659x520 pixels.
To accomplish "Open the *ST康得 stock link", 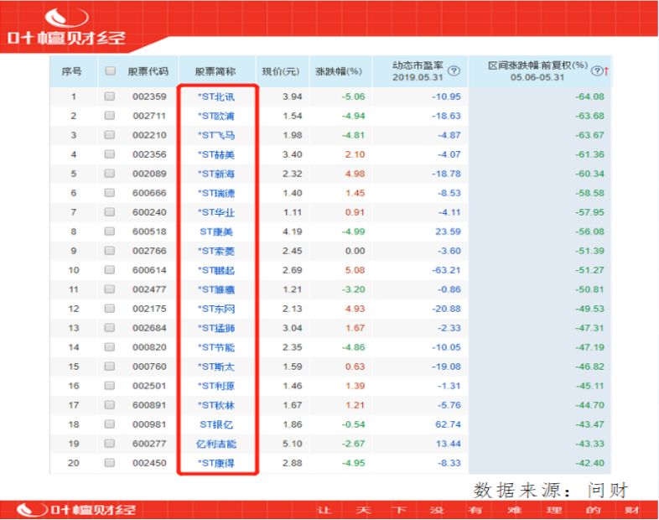I will (x=216, y=463).
